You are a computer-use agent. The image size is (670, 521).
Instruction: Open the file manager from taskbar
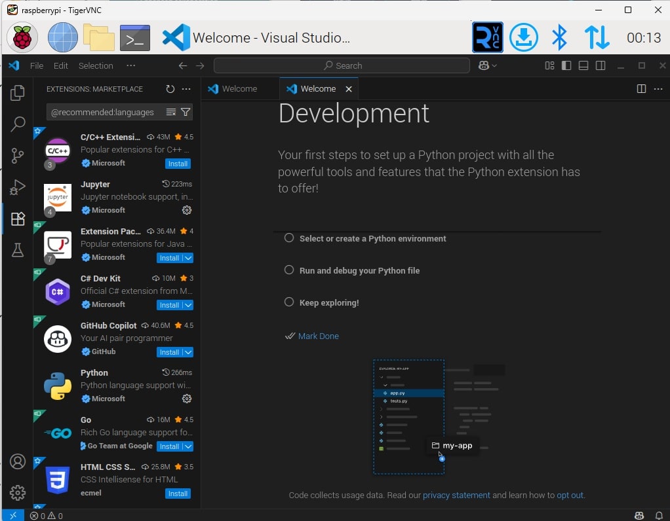click(99, 37)
